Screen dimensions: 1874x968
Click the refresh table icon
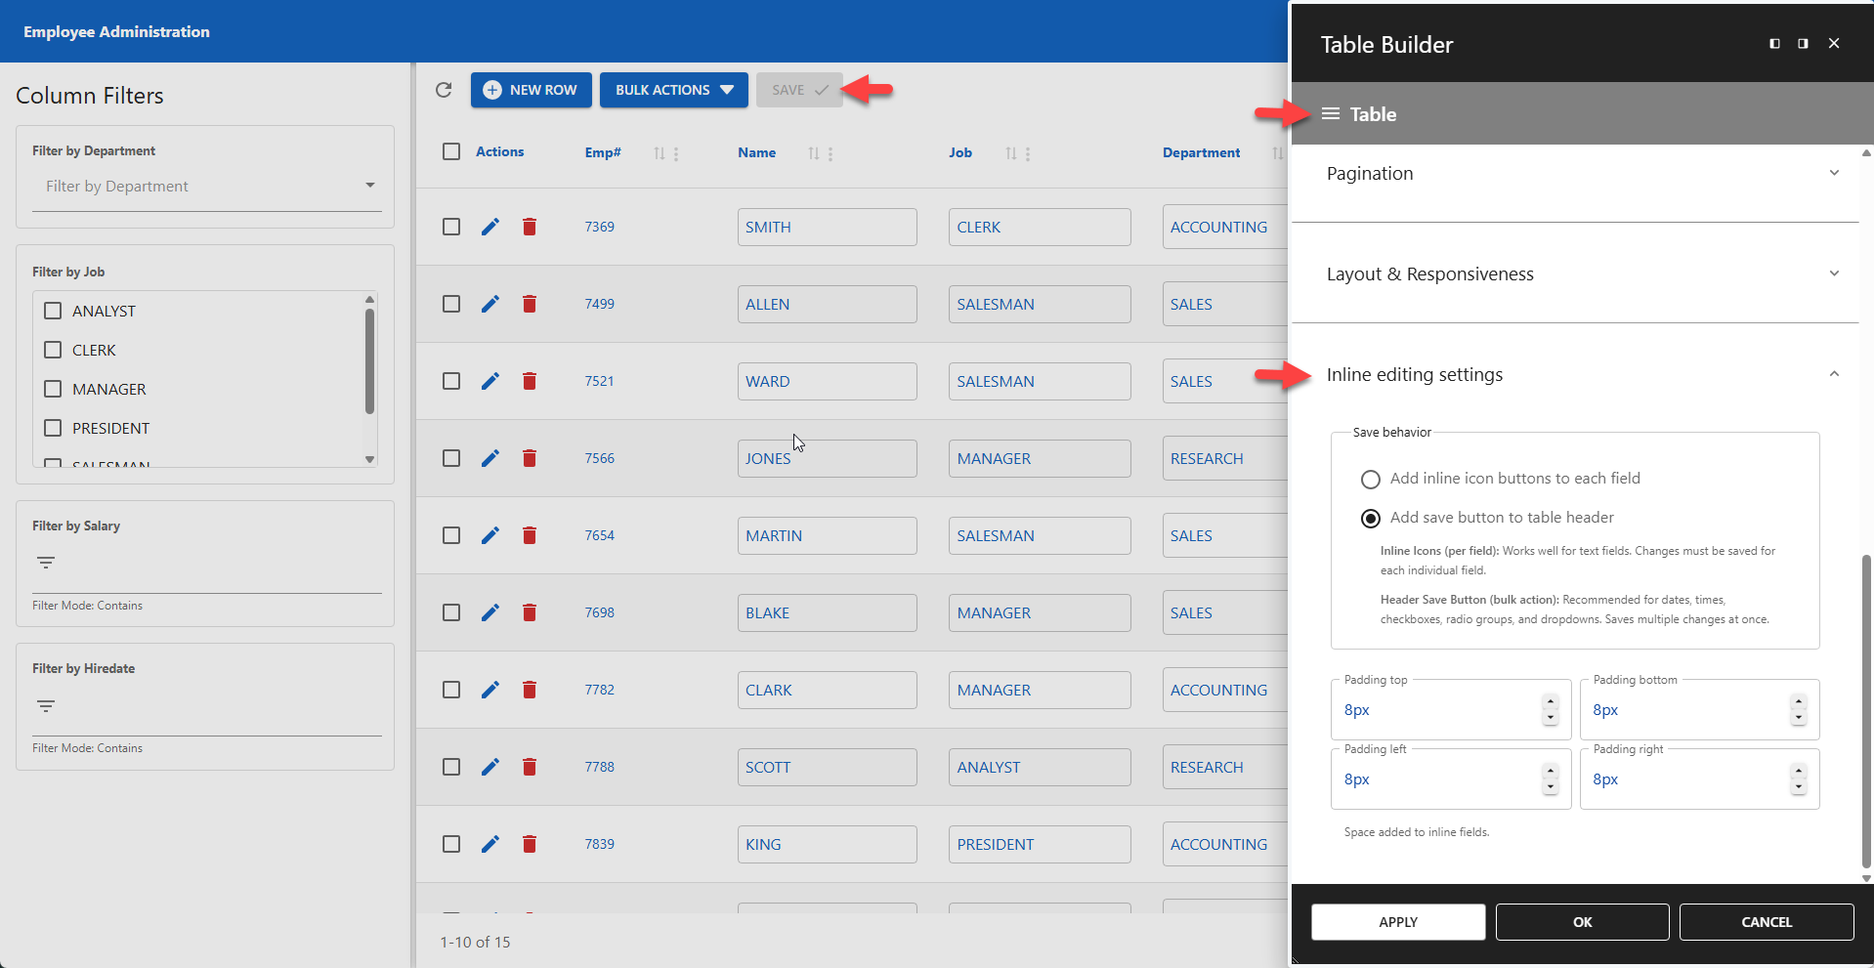[x=445, y=89]
